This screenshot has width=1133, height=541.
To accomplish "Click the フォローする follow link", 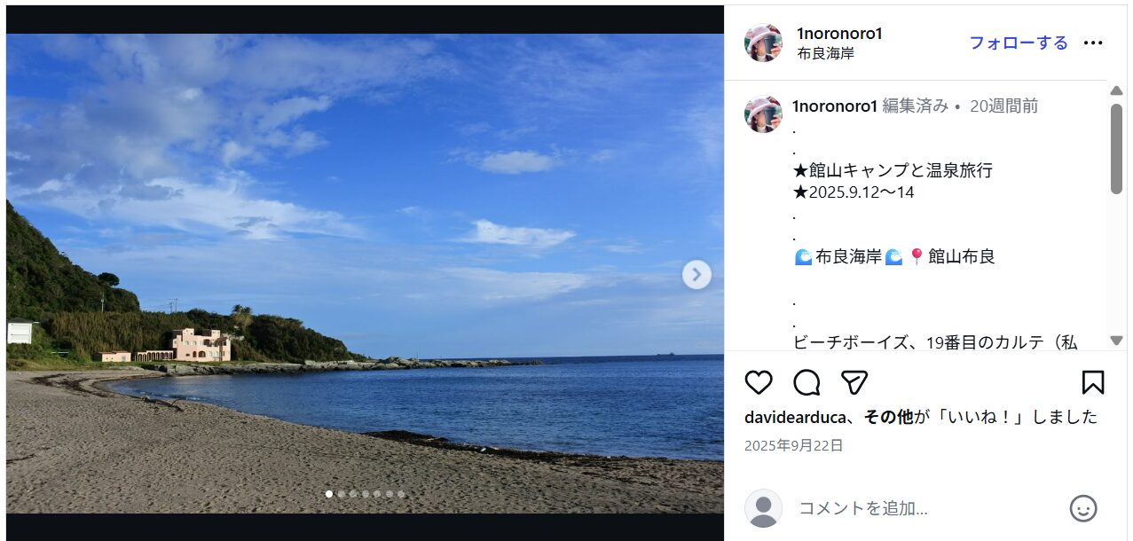I will tap(1018, 42).
